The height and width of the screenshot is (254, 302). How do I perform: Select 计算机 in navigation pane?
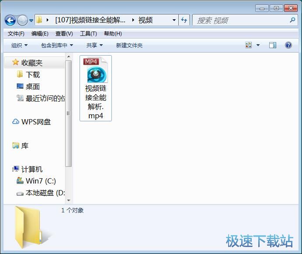click(32, 169)
